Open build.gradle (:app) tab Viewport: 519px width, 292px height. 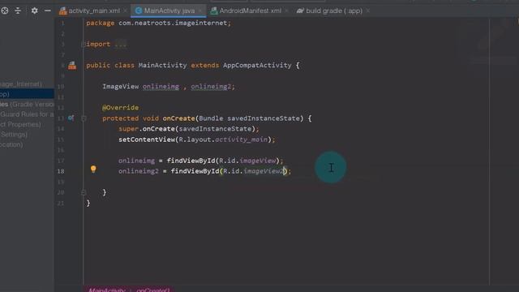point(334,11)
